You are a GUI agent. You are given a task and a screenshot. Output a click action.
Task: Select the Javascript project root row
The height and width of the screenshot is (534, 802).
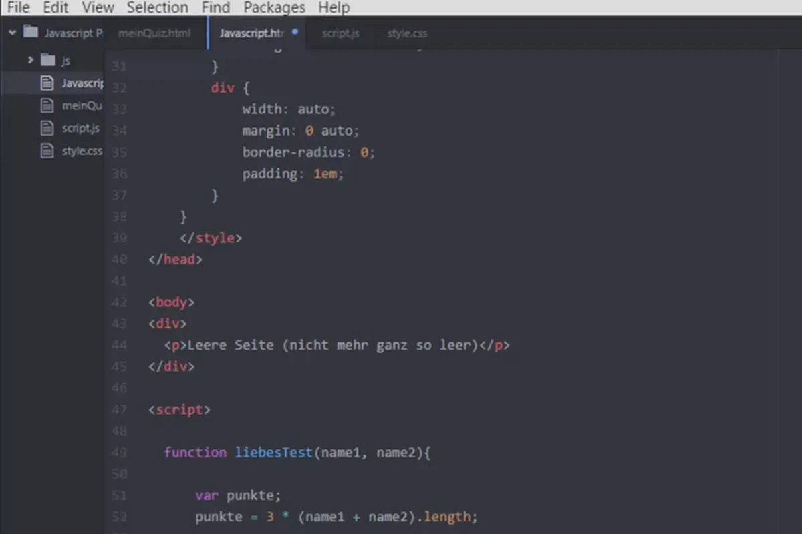[x=52, y=32]
